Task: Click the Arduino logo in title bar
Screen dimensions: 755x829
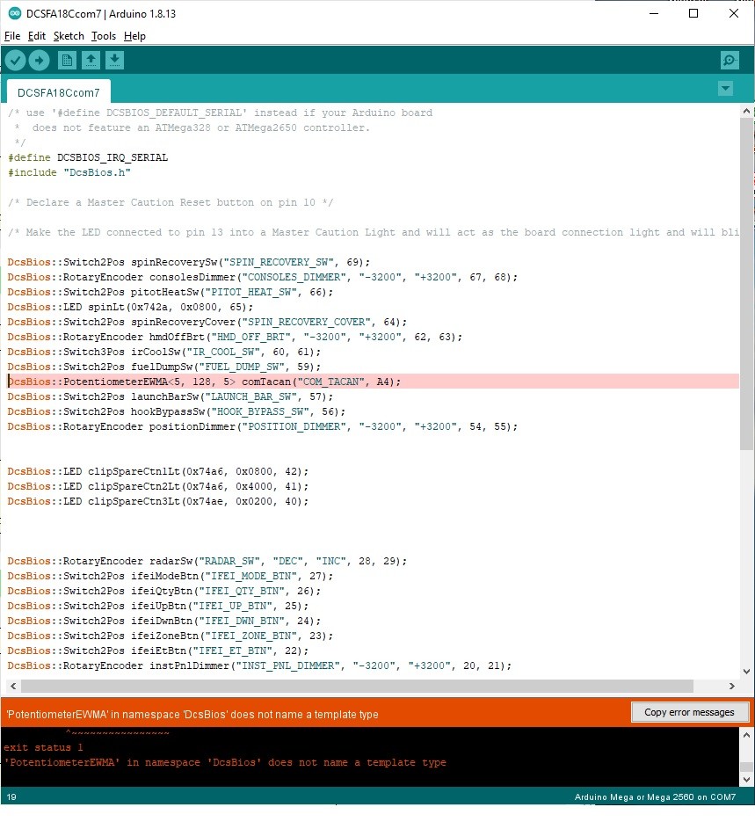Action: tap(15, 13)
